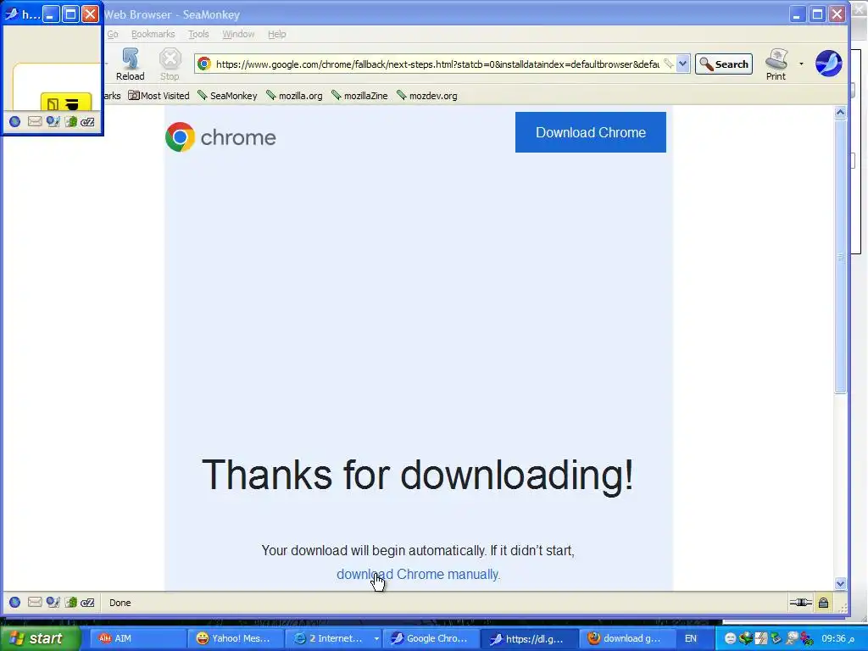Image resolution: width=868 pixels, height=651 pixels.
Task: Click the Search button
Action: click(x=724, y=64)
